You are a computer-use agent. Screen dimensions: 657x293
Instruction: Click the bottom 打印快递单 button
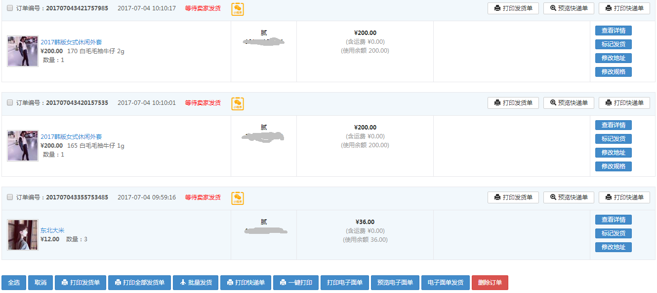[x=246, y=283]
